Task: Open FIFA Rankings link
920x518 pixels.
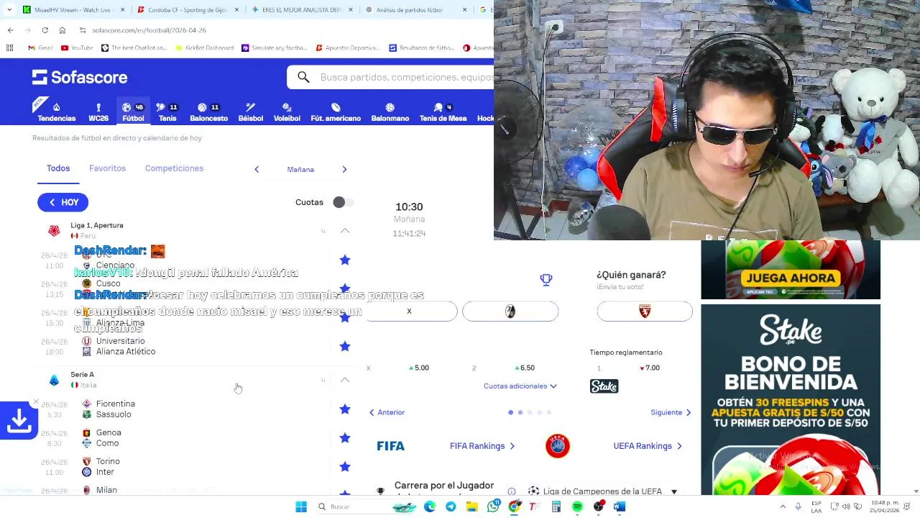Action: 482,446
